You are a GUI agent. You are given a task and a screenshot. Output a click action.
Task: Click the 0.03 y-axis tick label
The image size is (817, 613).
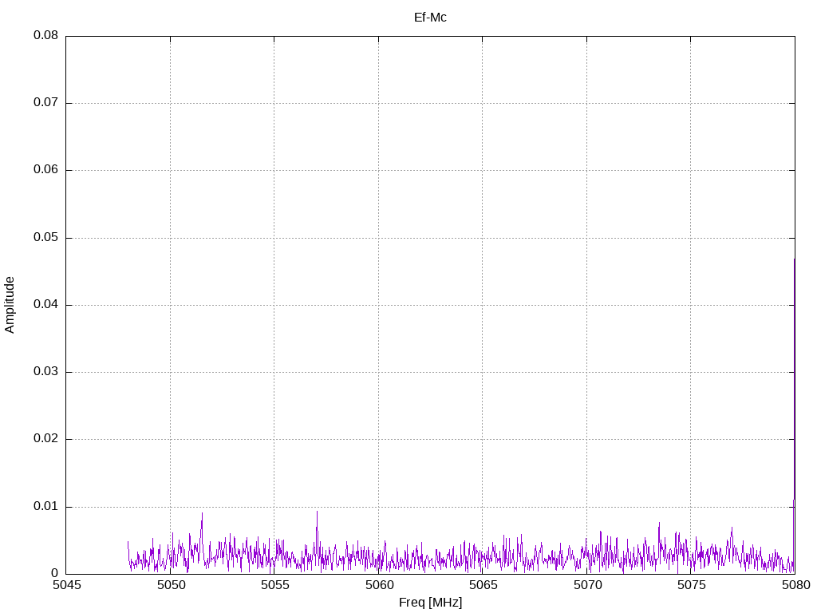[45, 372]
